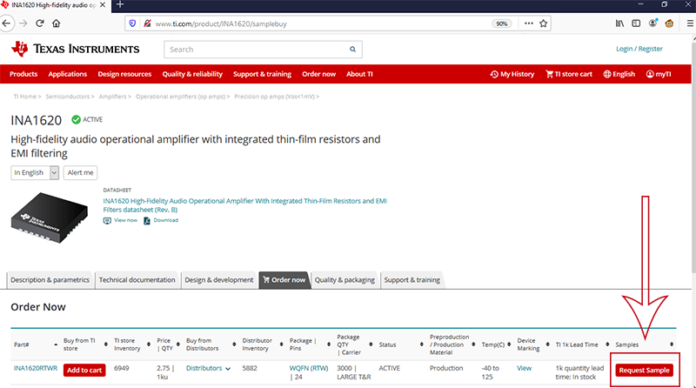
Task: Click the Request Sample button
Action: point(644,371)
